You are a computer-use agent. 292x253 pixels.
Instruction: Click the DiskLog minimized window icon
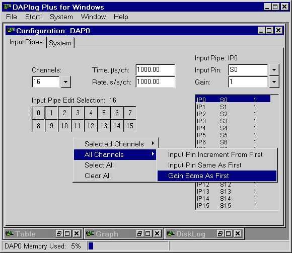coord(170,233)
